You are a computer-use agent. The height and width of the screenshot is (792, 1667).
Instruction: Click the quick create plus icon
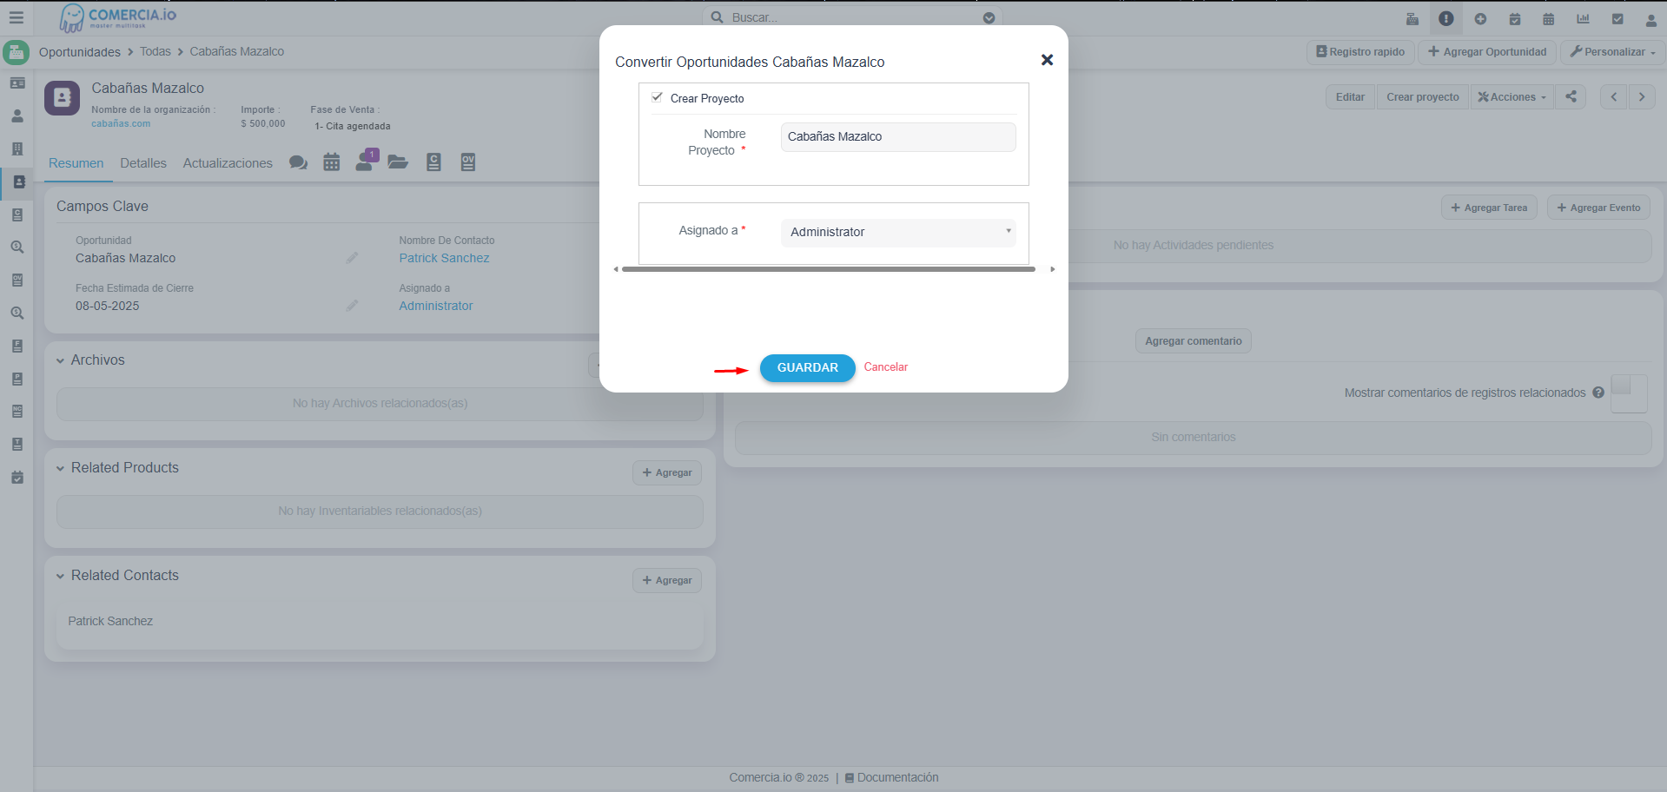coord(1480,18)
